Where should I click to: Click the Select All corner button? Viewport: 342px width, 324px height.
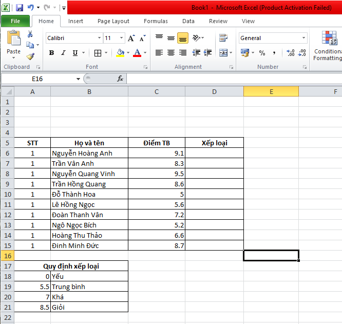[x=8, y=91]
